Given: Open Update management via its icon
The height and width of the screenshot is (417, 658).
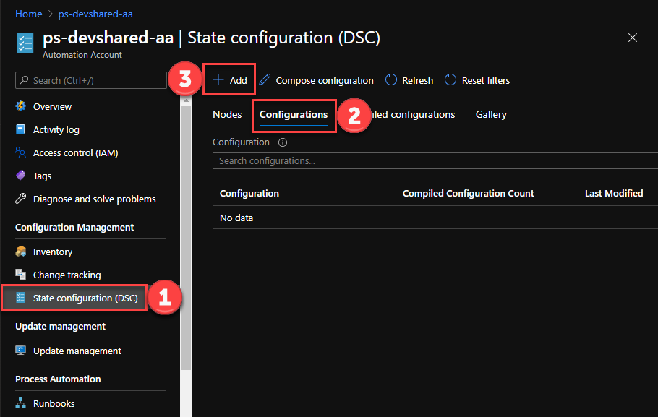Looking at the screenshot, I should (21, 351).
